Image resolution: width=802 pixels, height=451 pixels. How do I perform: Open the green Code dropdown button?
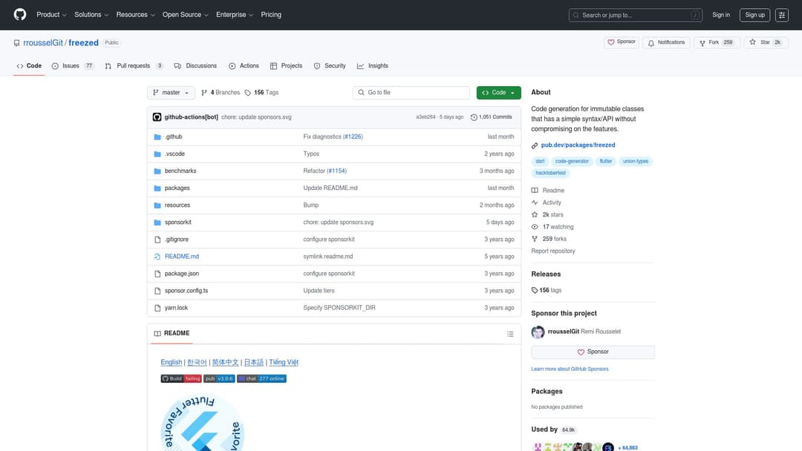499,93
